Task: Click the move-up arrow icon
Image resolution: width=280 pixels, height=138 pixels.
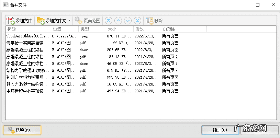Action: pos(118,21)
